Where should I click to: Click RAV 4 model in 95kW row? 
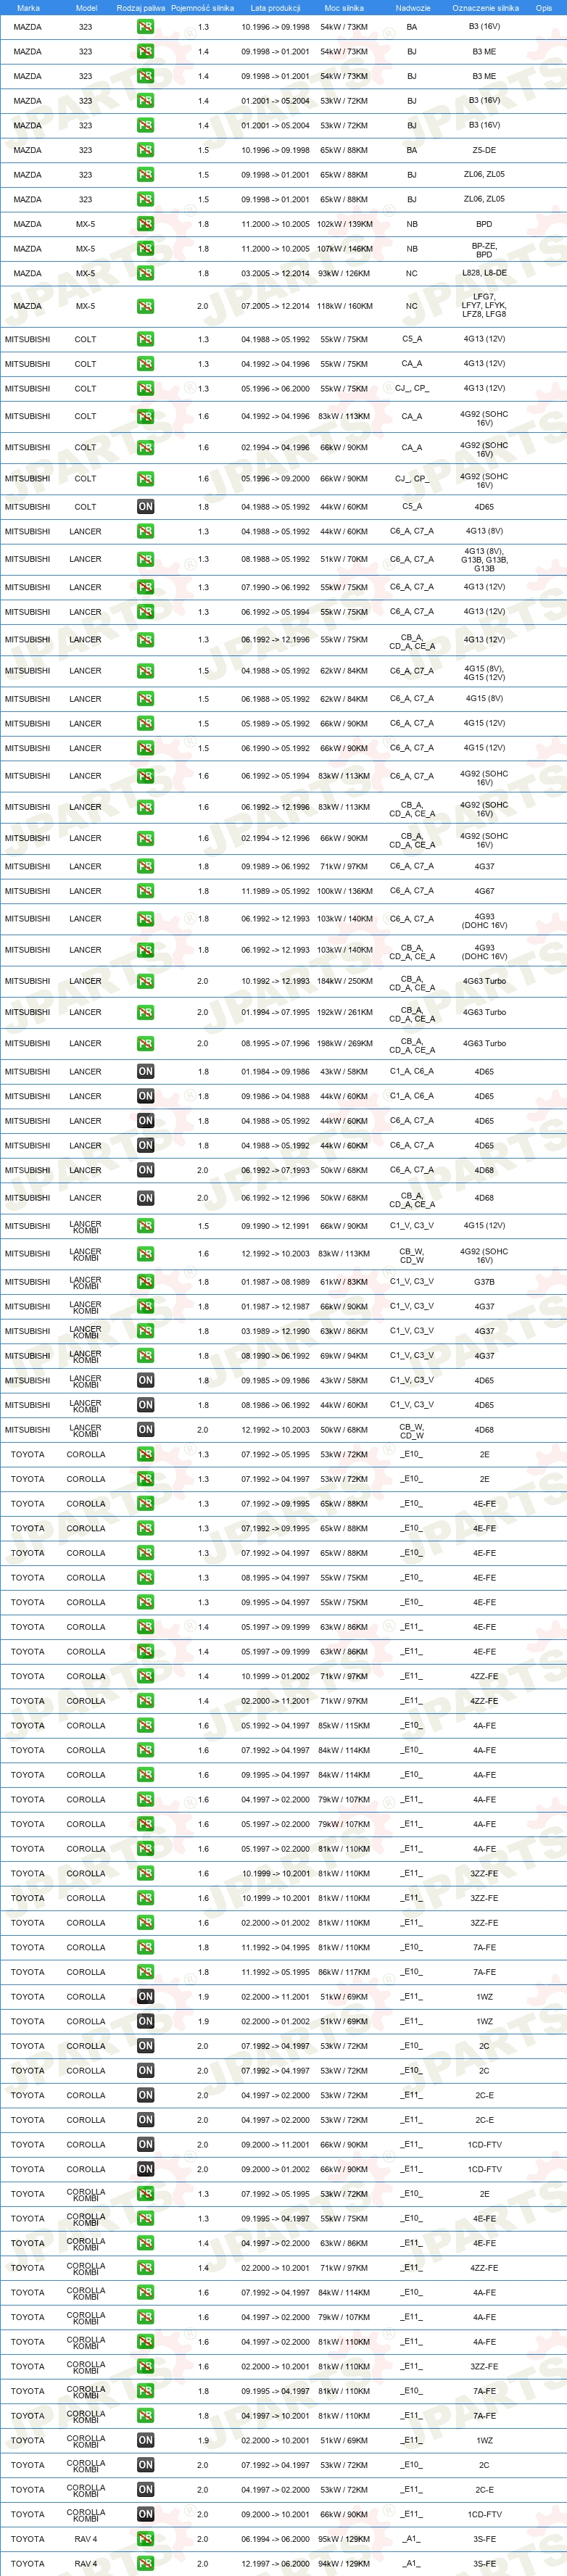86,2539
